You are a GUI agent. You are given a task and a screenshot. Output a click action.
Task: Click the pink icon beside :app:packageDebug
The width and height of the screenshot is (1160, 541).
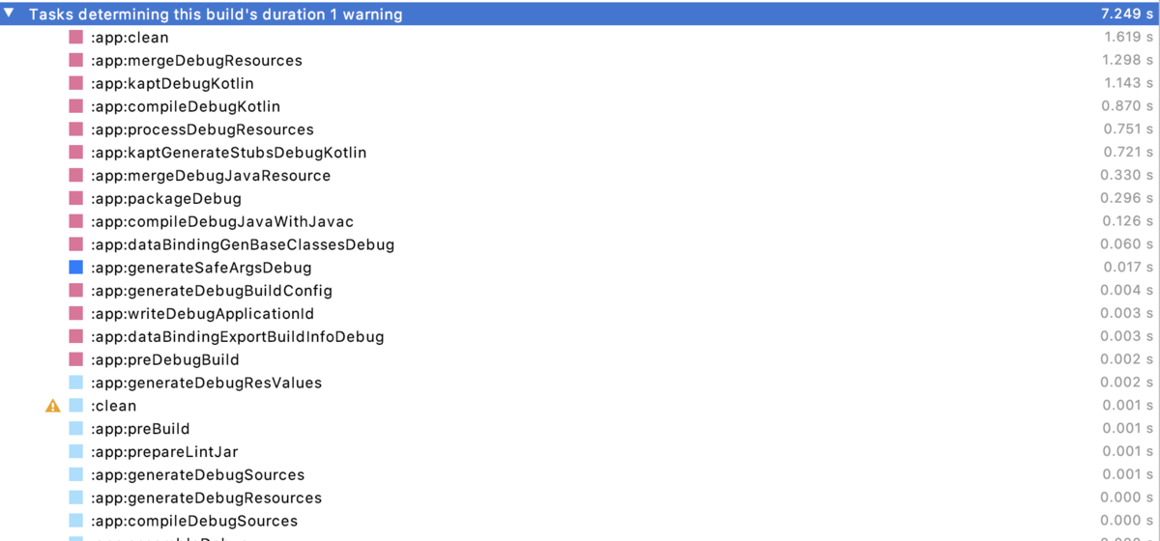(x=76, y=199)
